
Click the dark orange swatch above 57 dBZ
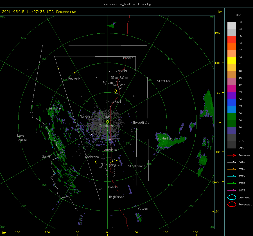232,46
